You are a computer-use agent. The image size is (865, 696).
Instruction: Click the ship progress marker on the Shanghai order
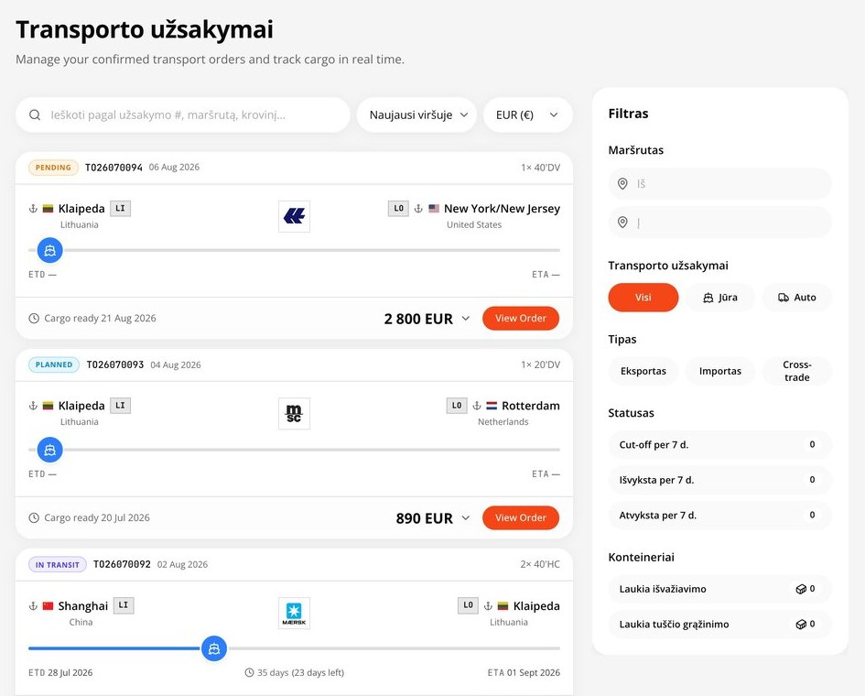tap(214, 648)
